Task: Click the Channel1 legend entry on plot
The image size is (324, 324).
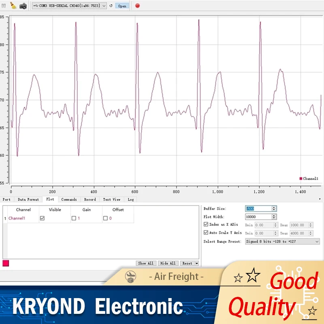Action: (x=309, y=179)
